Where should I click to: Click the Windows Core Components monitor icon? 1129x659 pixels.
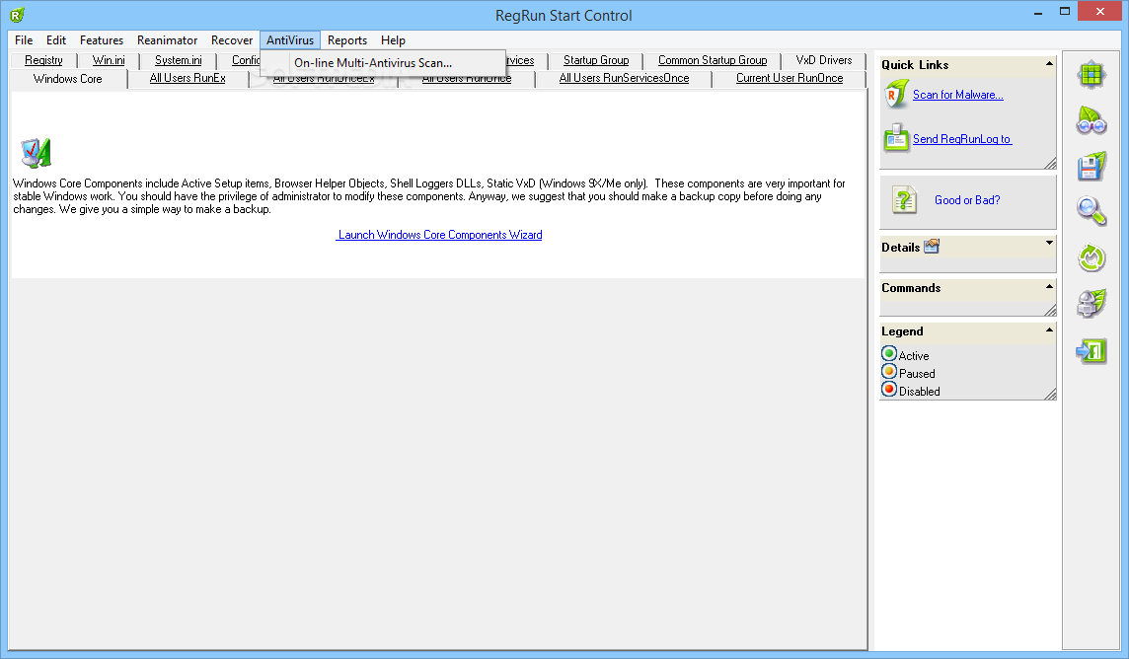pos(36,153)
